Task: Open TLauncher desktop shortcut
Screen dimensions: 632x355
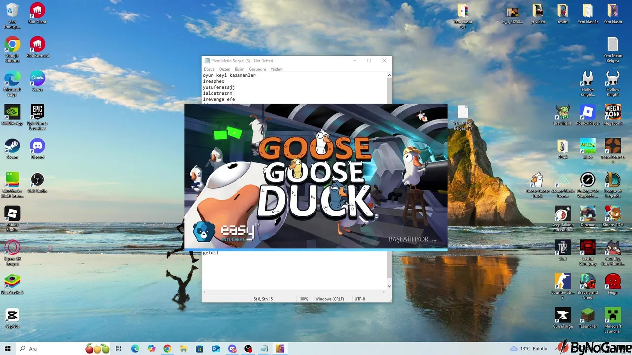Action: point(588,318)
